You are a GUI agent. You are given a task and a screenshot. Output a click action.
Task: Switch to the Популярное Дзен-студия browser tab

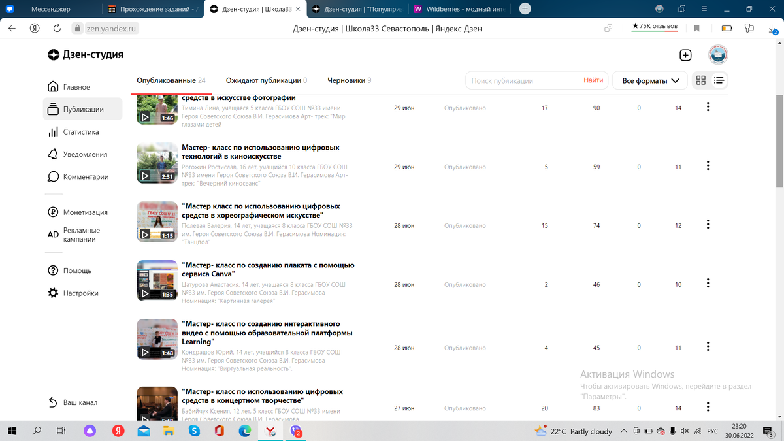click(x=358, y=9)
